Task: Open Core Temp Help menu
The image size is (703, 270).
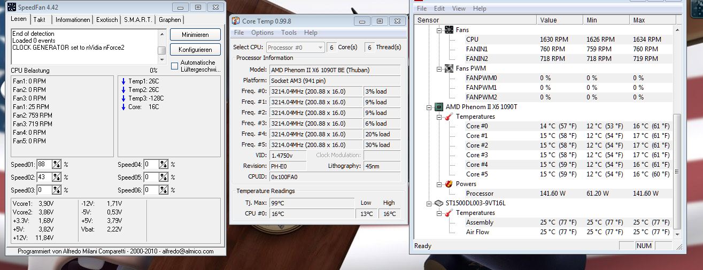Action: pos(311,33)
